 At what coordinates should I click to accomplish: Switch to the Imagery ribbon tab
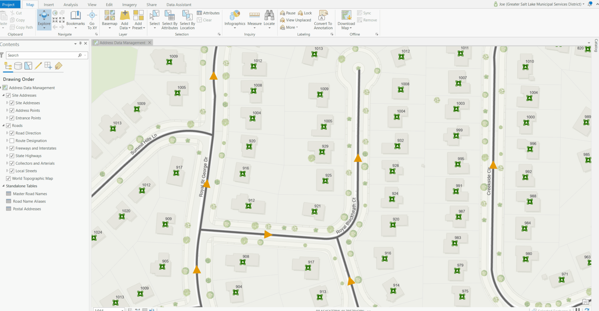click(129, 4)
